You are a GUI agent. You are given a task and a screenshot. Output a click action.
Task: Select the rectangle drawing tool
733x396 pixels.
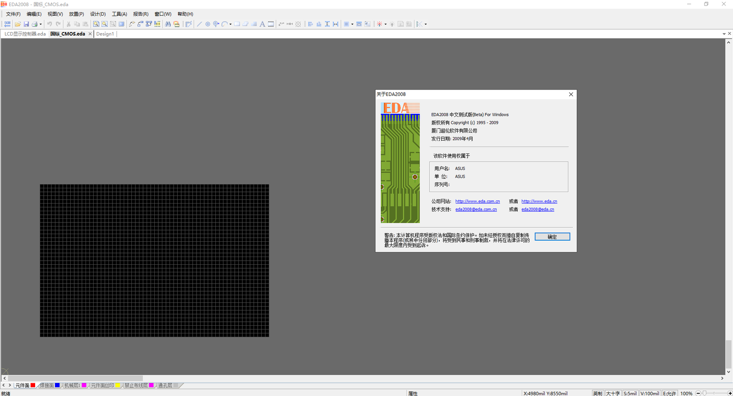pos(237,24)
